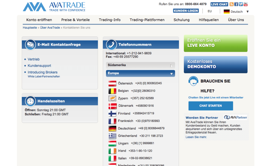Image resolution: width=272 pixels, height=166 pixels.
Task: Click the Italien flag icon
Action: [x=112, y=158]
